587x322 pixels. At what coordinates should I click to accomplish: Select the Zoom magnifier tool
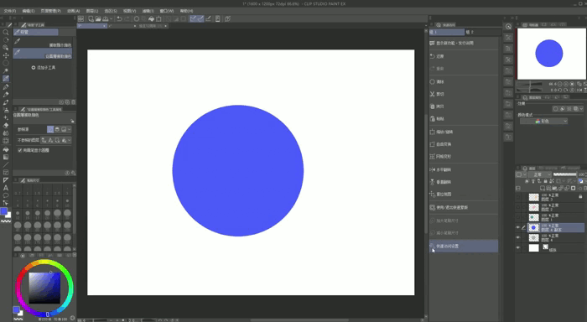click(x=6, y=33)
